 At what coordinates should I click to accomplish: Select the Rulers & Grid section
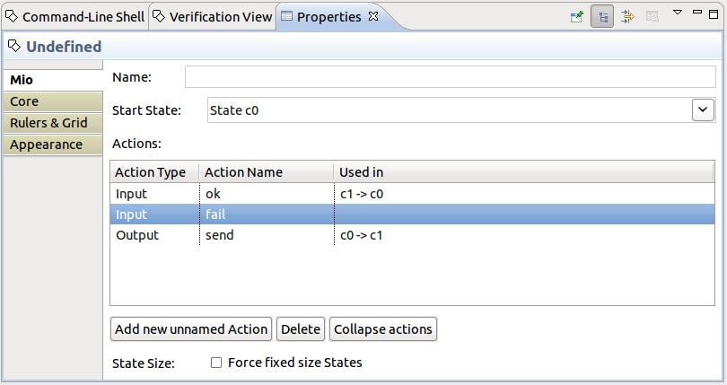(x=48, y=123)
